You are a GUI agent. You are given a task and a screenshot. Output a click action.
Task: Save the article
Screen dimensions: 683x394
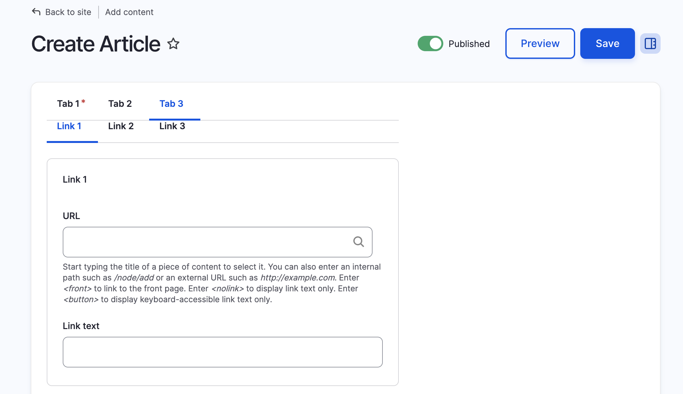607,43
